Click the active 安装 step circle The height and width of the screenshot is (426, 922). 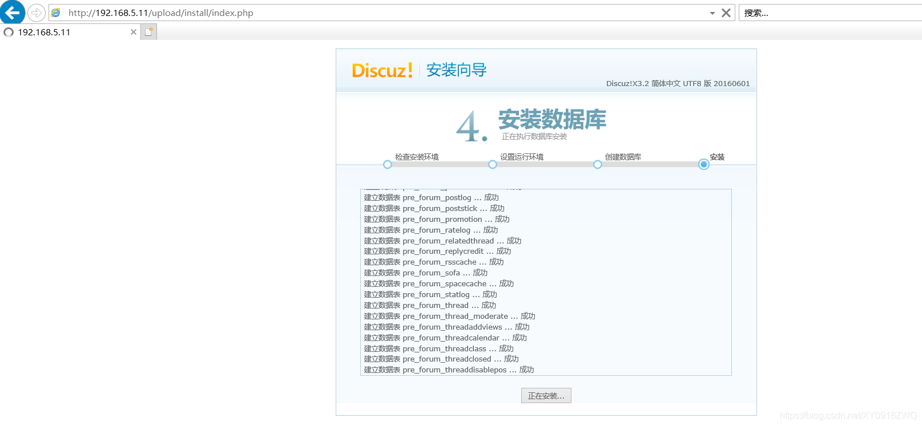(704, 164)
